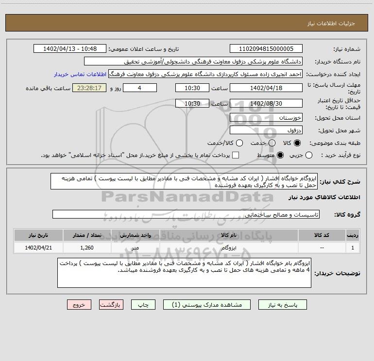
Task: Click the نام کالا column header
Action: [x=228, y=235]
